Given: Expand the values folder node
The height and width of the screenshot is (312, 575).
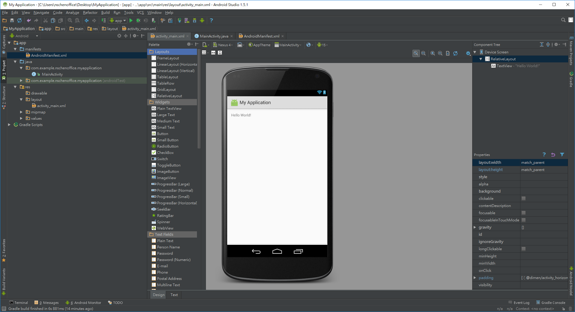Looking at the screenshot, I should (21, 118).
